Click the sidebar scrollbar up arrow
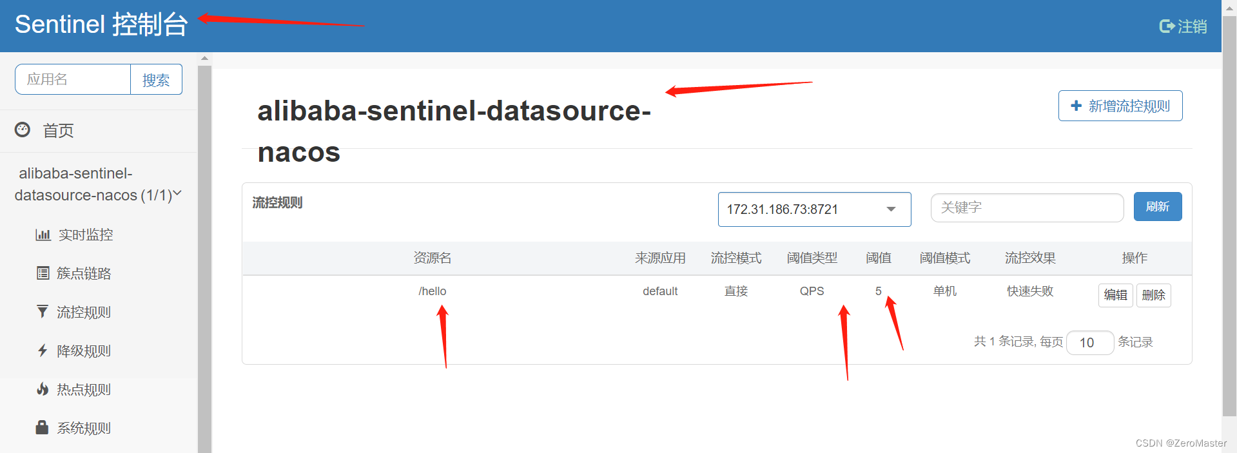This screenshot has width=1237, height=453. pos(204,59)
